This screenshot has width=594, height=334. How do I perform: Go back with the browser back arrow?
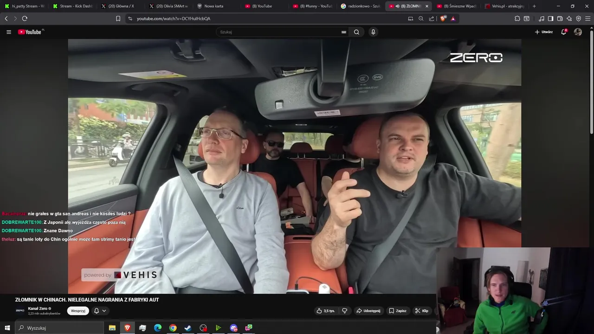coord(6,19)
